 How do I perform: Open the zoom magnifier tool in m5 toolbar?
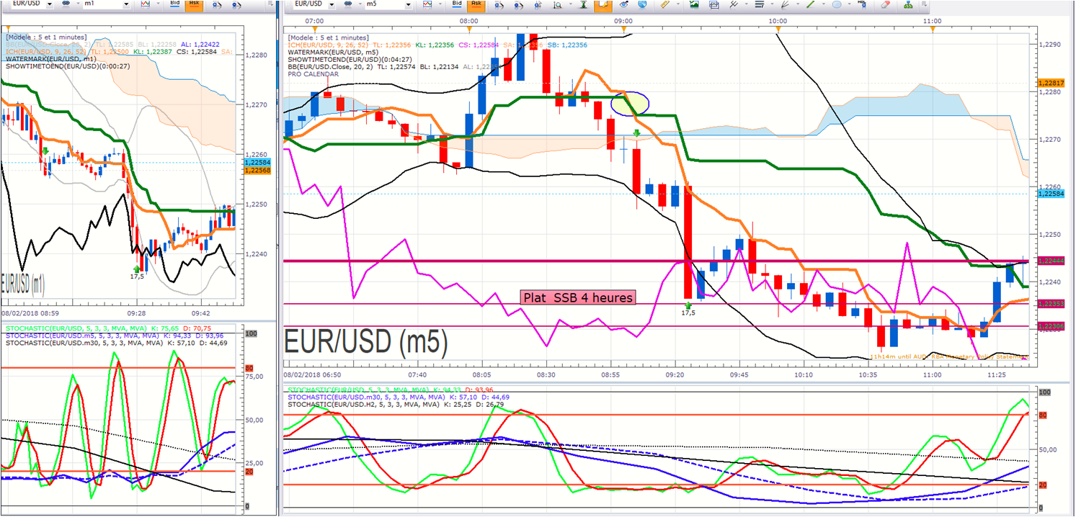click(x=557, y=4)
